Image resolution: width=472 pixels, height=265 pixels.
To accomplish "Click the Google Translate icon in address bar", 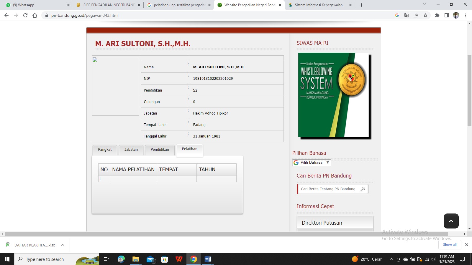I will click(x=407, y=15).
